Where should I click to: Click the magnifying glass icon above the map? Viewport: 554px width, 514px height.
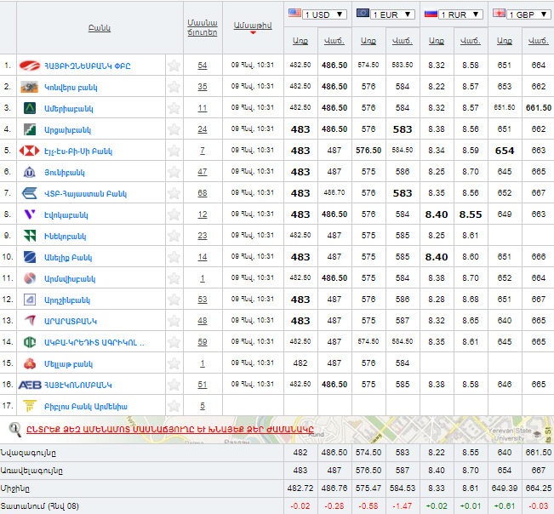14,430
